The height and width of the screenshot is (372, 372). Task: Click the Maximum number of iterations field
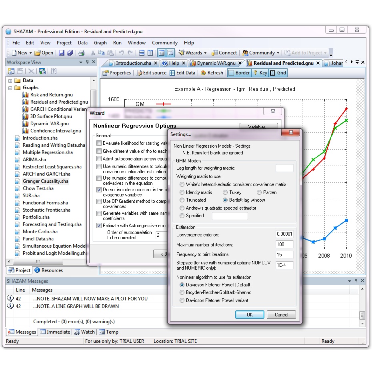(284, 244)
